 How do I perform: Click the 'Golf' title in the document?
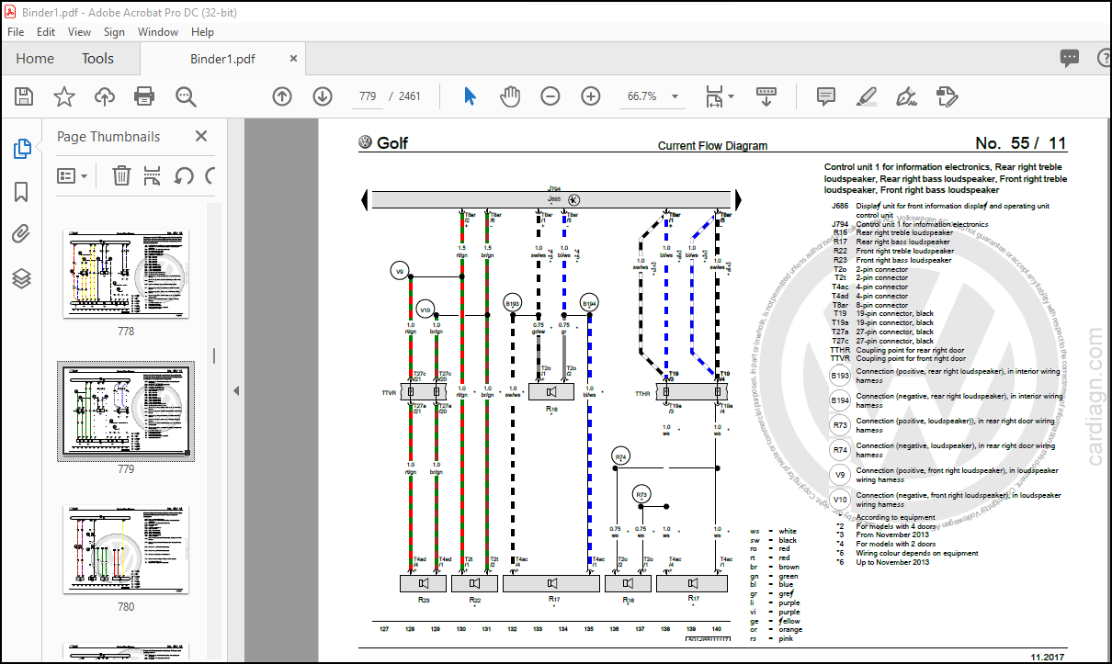pyautogui.click(x=392, y=143)
